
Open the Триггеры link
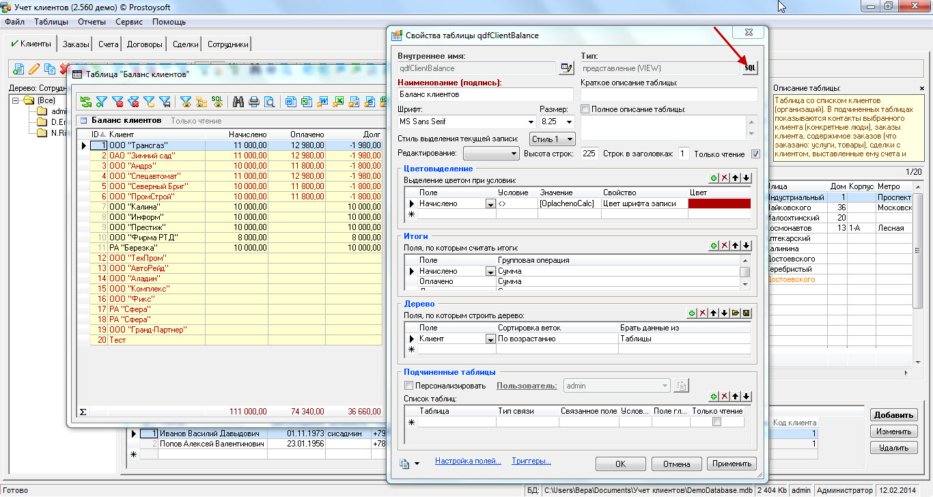[x=531, y=461]
